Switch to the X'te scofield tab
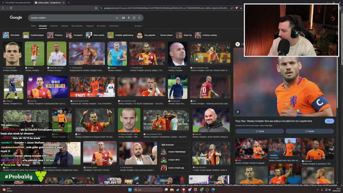 pyautogui.click(x=17, y=3)
